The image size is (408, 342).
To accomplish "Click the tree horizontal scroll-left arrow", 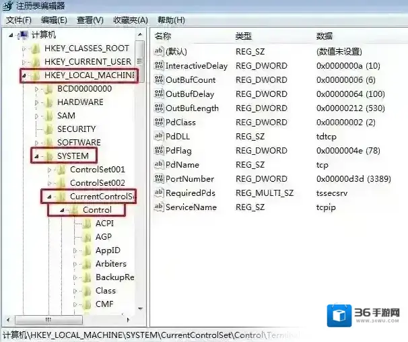I will (x=8, y=320).
